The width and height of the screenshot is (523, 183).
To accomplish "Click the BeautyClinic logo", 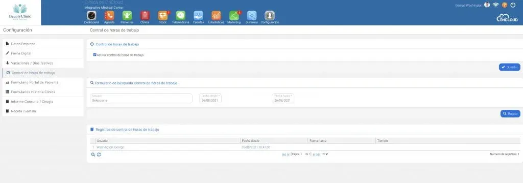I will pyautogui.click(x=20, y=13).
